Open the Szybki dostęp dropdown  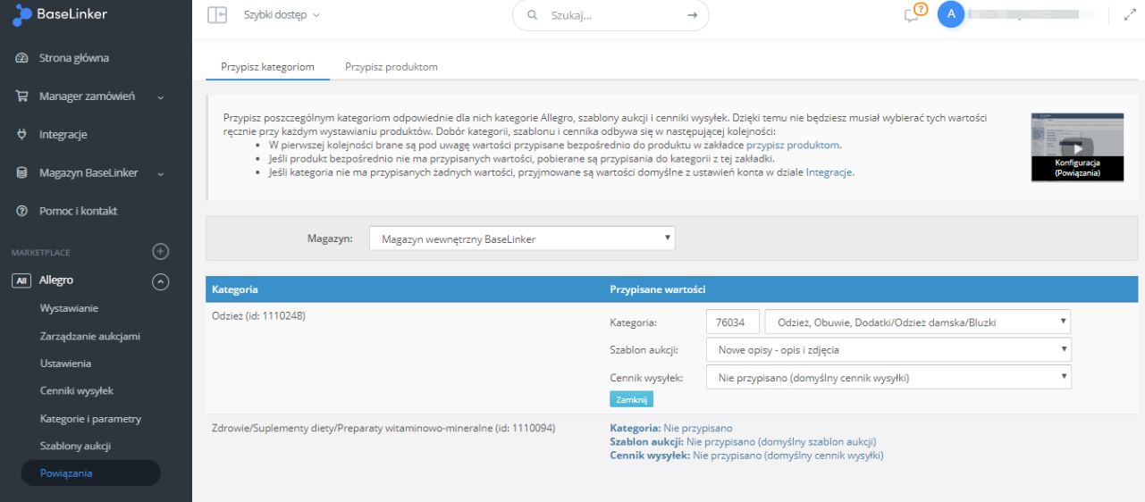282,15
